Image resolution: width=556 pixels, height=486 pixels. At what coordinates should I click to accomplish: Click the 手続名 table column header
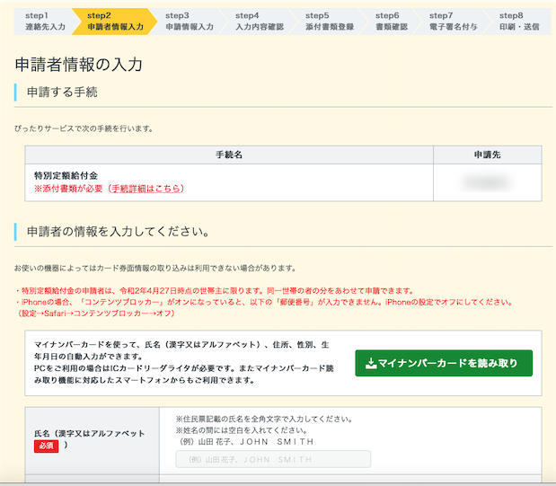point(224,155)
